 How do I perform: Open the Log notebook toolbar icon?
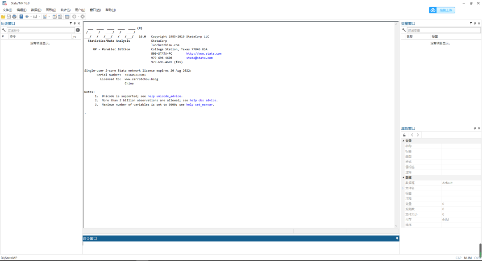[21, 16]
